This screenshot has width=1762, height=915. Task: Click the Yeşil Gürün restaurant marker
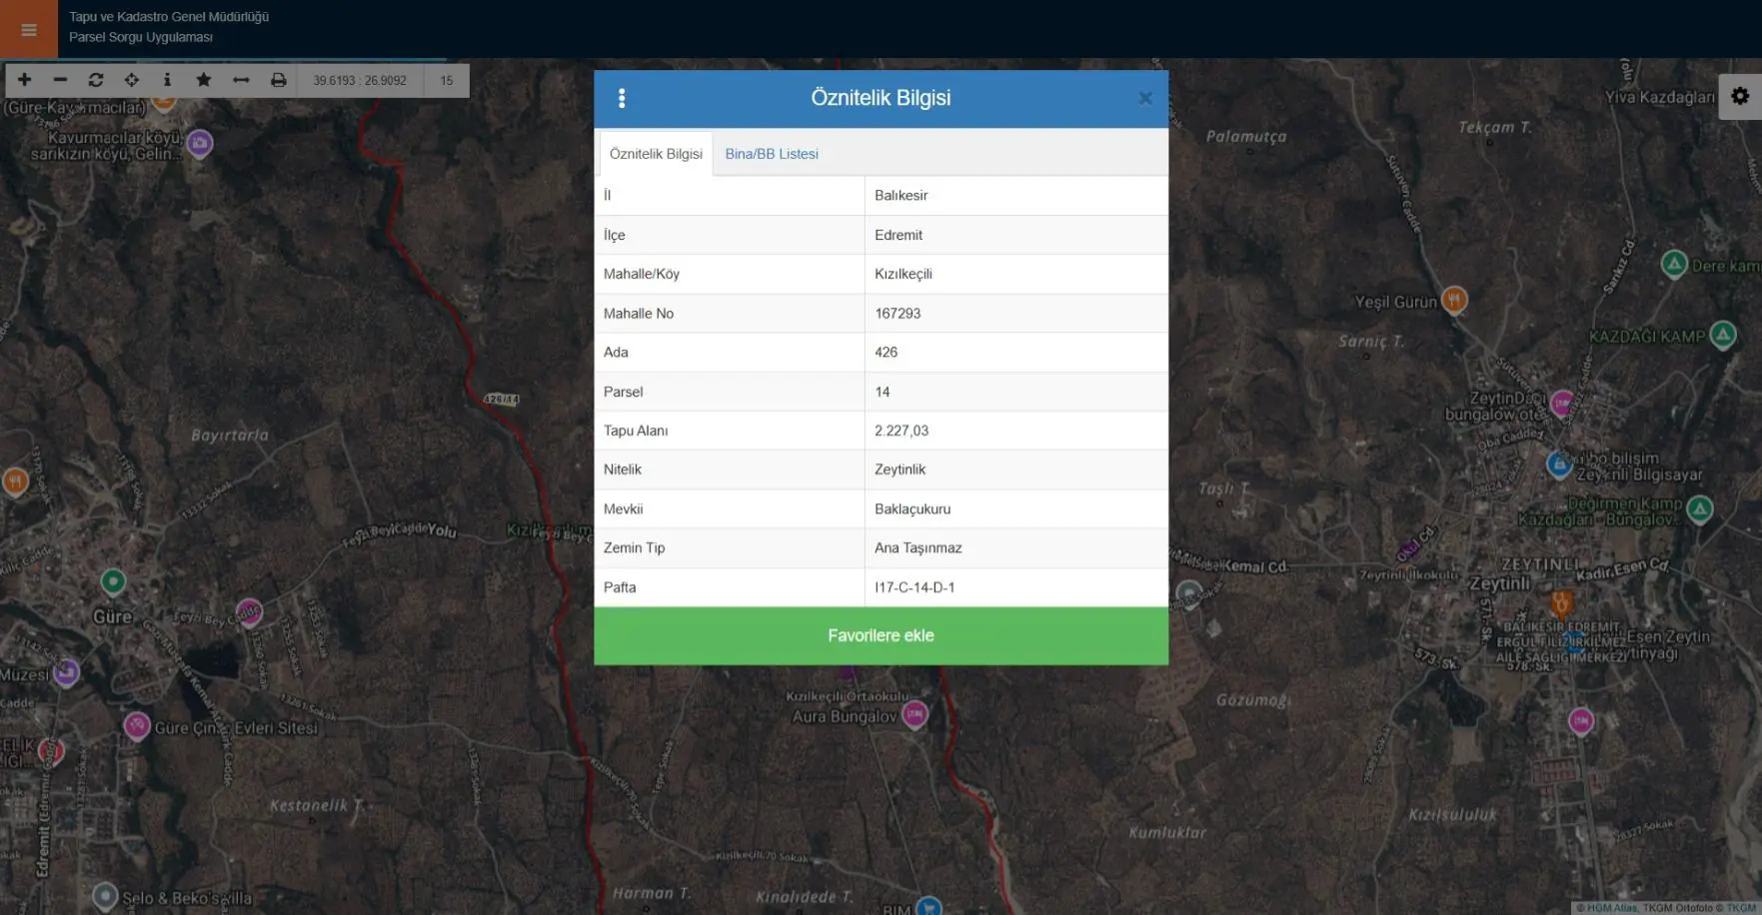coord(1454,299)
